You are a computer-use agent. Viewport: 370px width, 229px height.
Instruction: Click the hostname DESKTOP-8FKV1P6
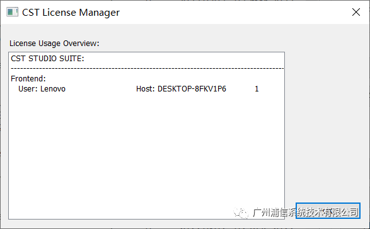coord(192,89)
